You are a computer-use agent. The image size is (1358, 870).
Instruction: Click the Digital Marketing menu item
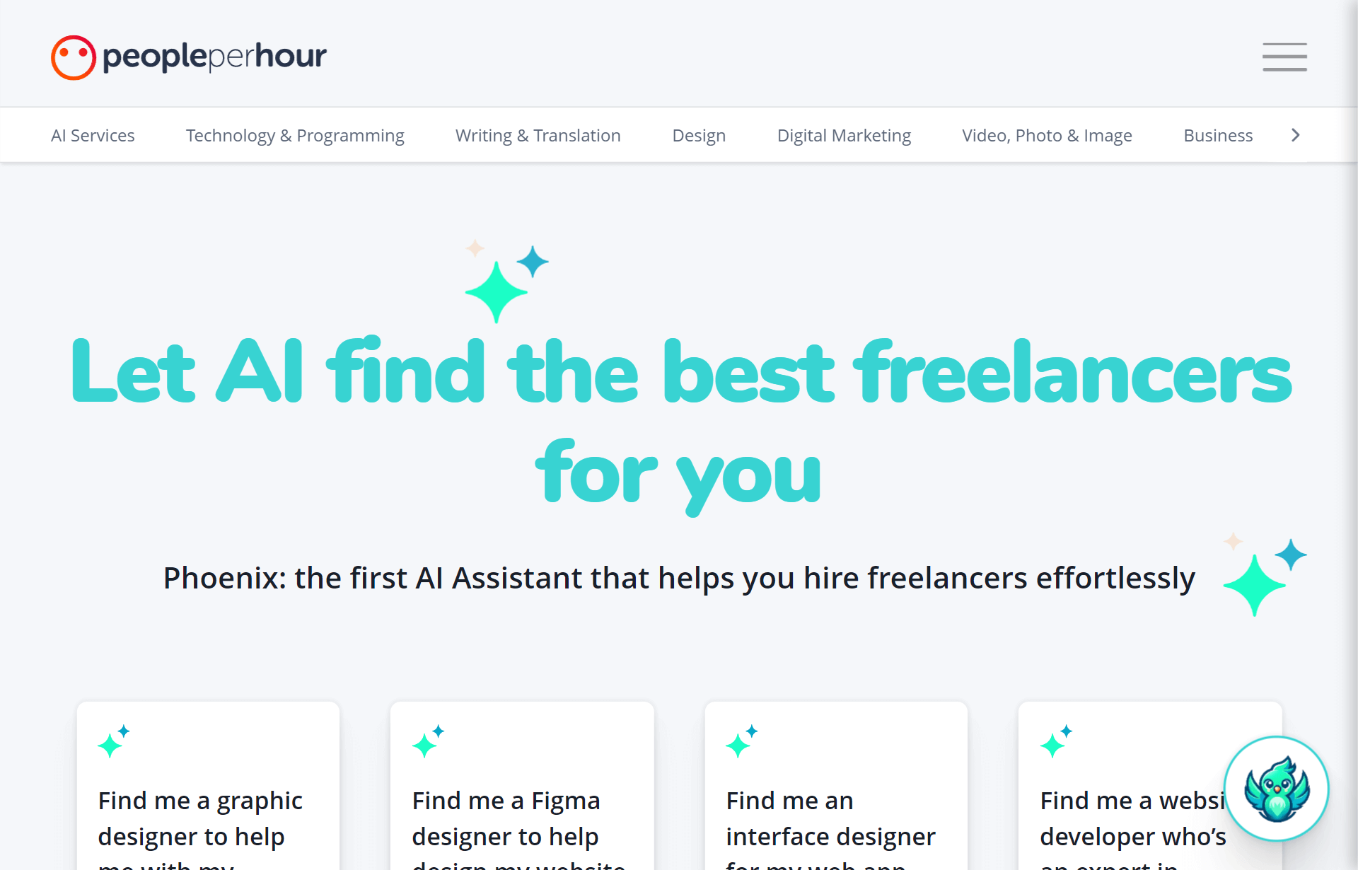pos(843,134)
